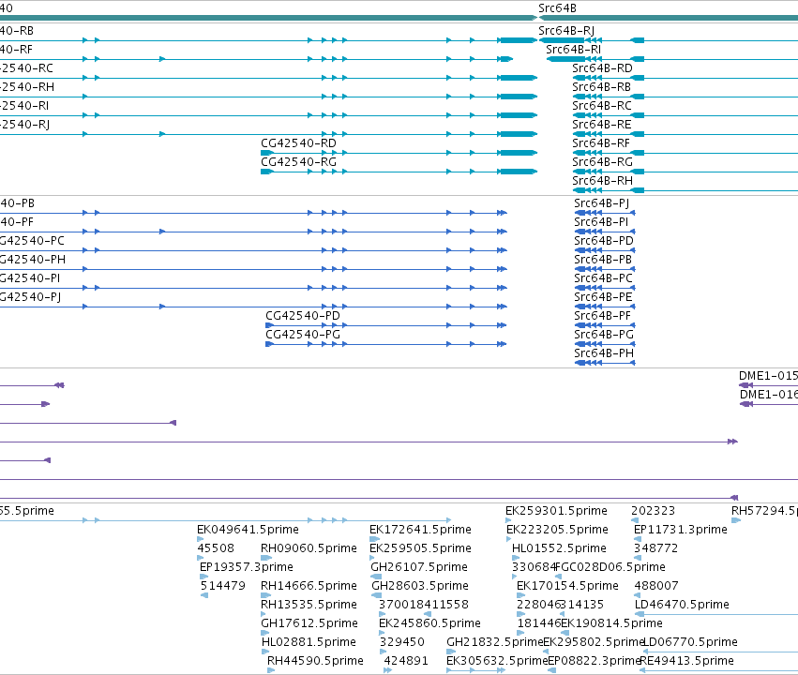Select the EK172641.5prime EST label
The width and height of the screenshot is (798, 675).
pyautogui.click(x=420, y=530)
